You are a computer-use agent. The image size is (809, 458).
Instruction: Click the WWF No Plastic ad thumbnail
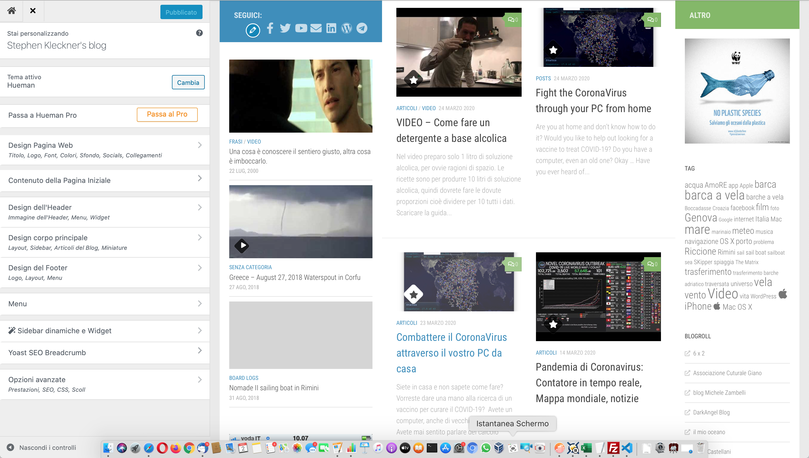737,90
